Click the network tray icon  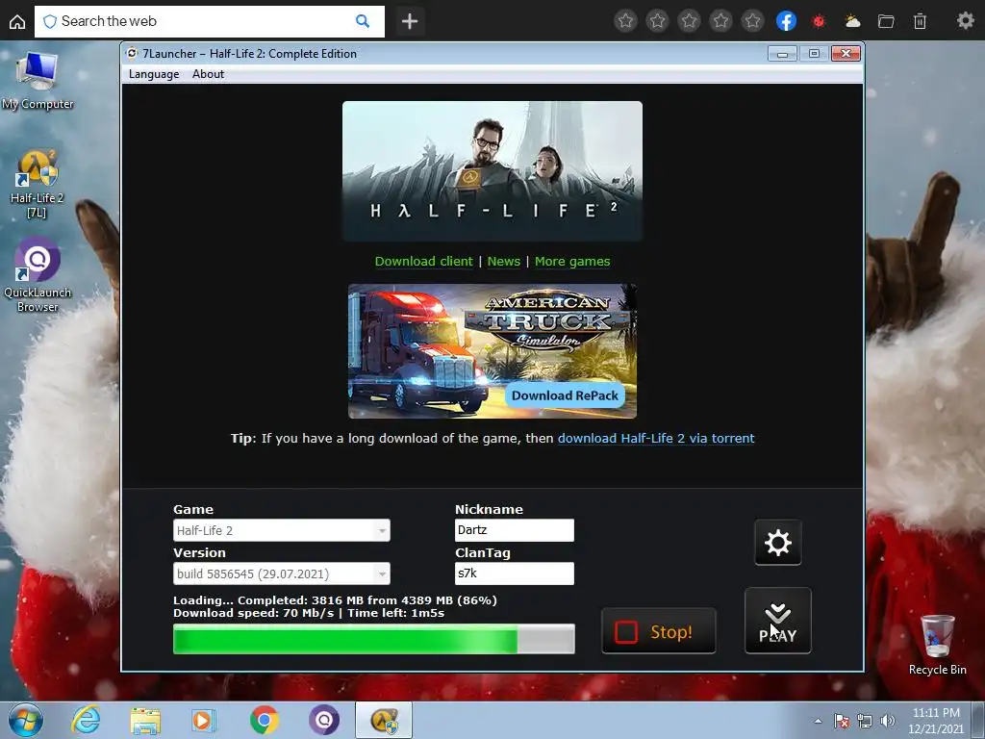tap(865, 721)
